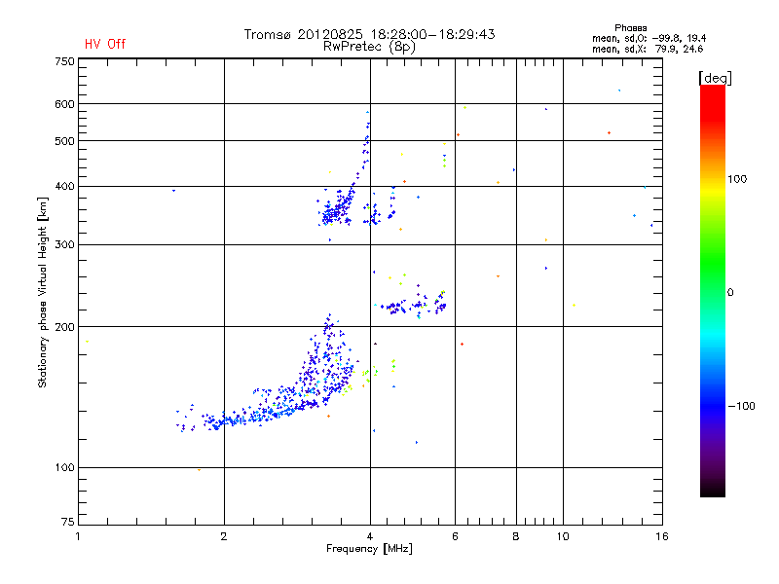Viewport: 779px width, 584px height.
Task: Click the y-axis value '750'
Action: tap(64, 61)
